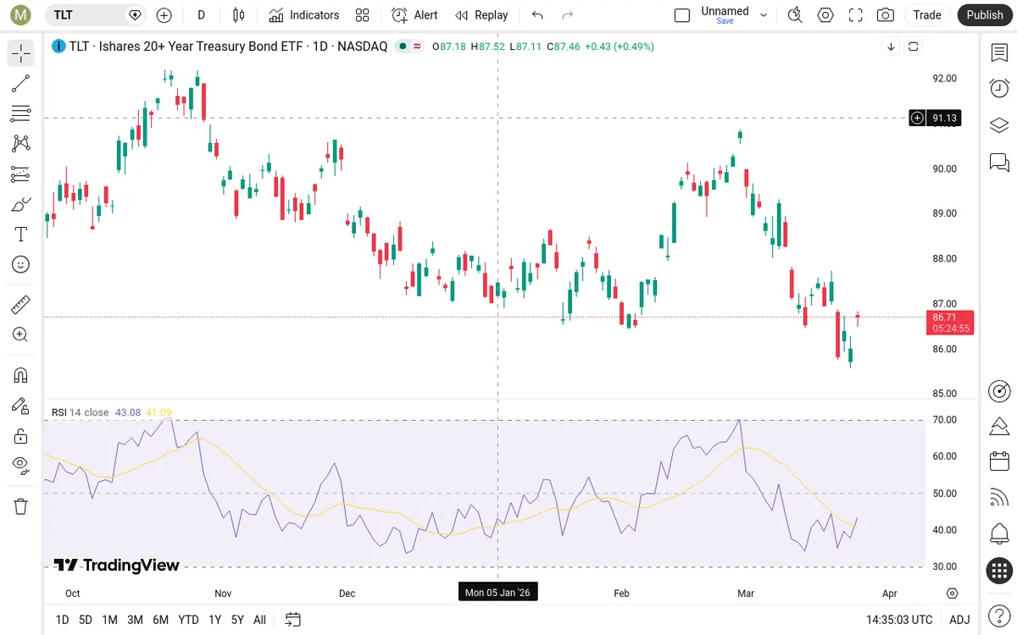
Task: Open the D interval selector
Action: tap(201, 14)
